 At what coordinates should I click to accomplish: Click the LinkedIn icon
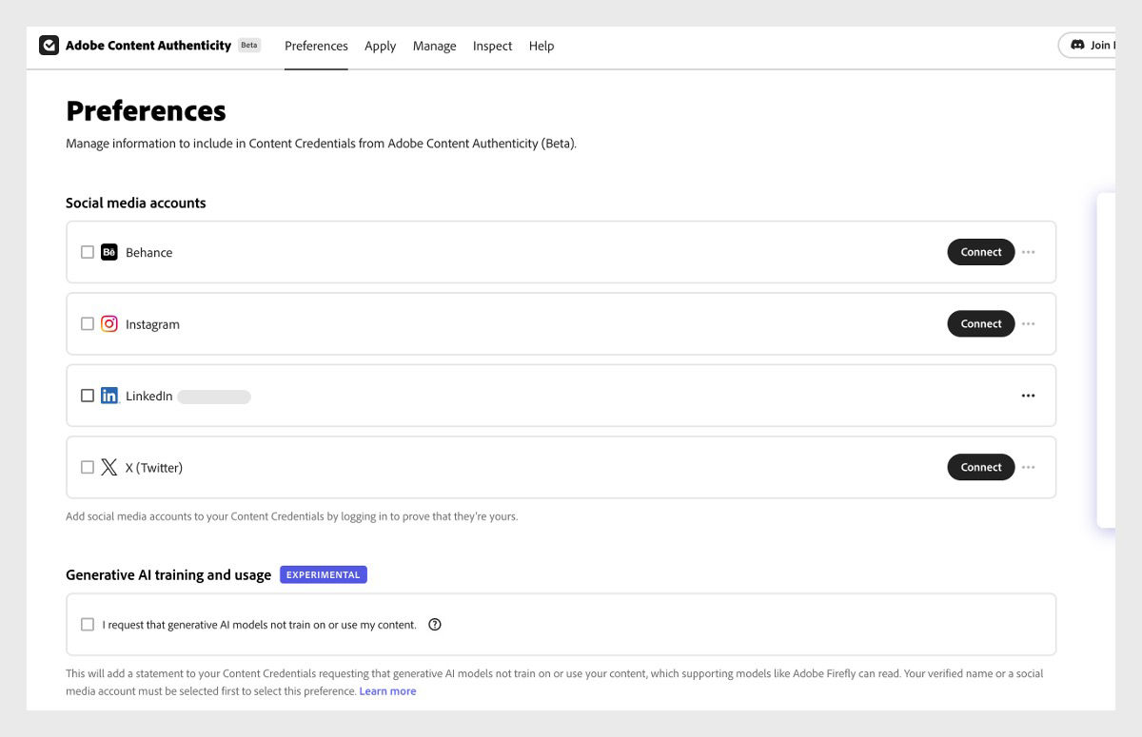[x=109, y=395]
